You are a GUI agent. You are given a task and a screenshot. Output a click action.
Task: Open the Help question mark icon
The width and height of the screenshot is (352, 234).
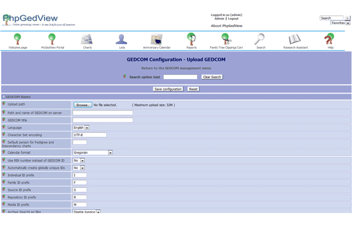pos(330,39)
